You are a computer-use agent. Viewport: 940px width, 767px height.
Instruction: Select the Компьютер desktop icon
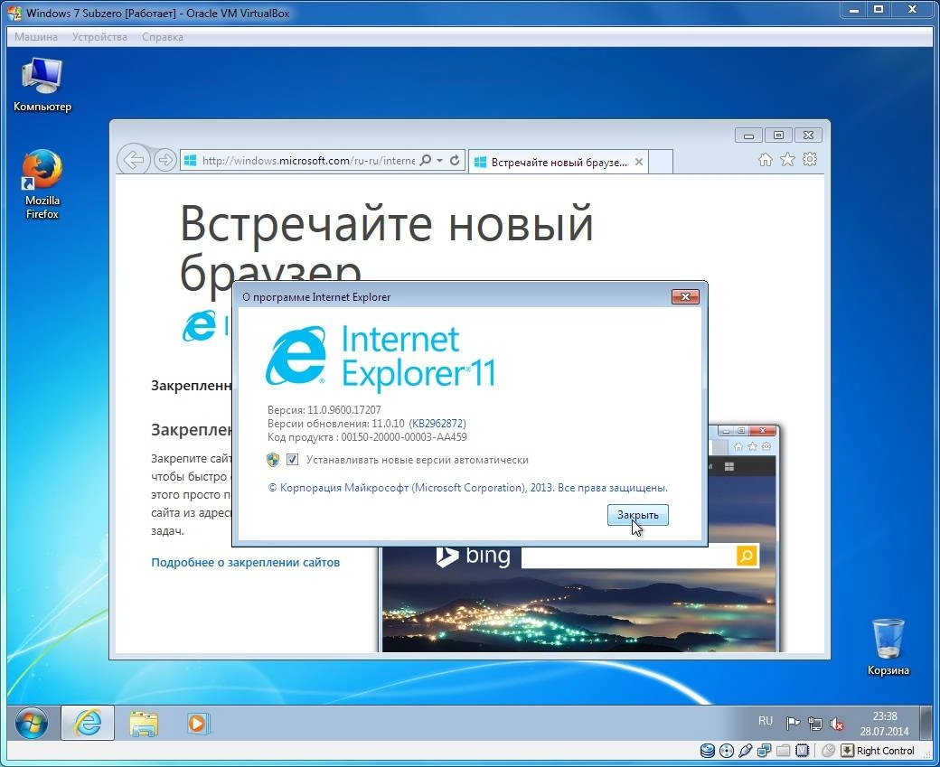pos(42,85)
